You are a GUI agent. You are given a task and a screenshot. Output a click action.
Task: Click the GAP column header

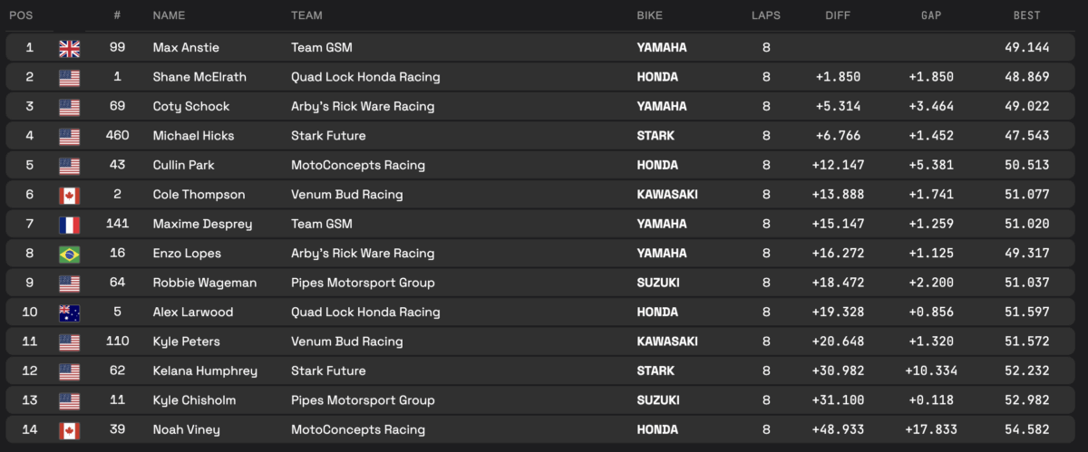[x=931, y=15]
